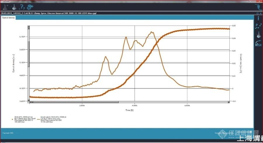Open the settings gears icon
263x143 pixels.
point(30,7)
